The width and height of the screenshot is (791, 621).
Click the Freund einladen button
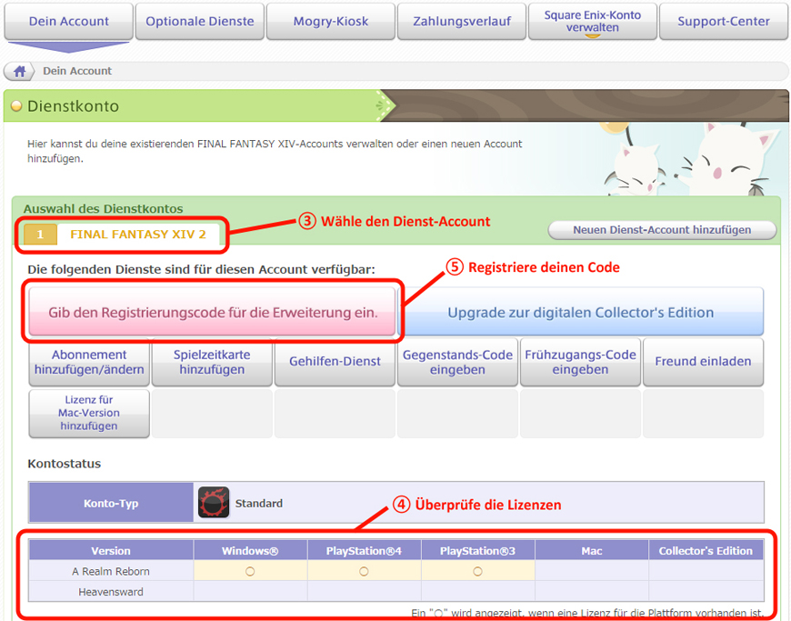(703, 362)
